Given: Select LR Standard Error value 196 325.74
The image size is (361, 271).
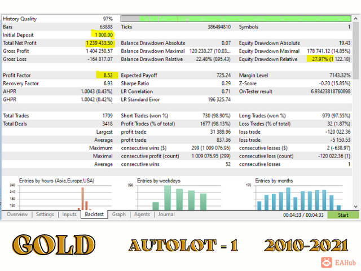Looking at the screenshot, I should (219, 99).
